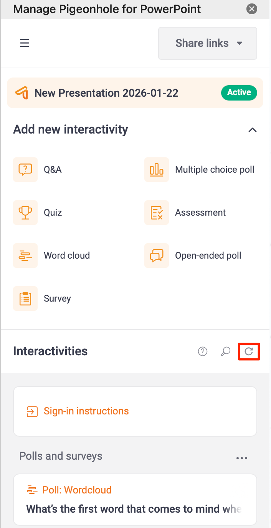Open the Sign-in instructions card
271x528 pixels.
(x=86, y=411)
